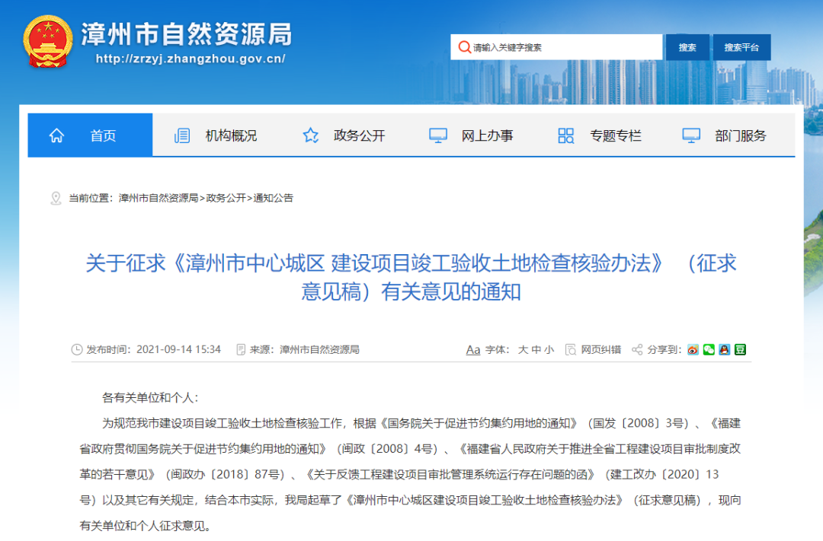Share article via WeChat icon

709,349
